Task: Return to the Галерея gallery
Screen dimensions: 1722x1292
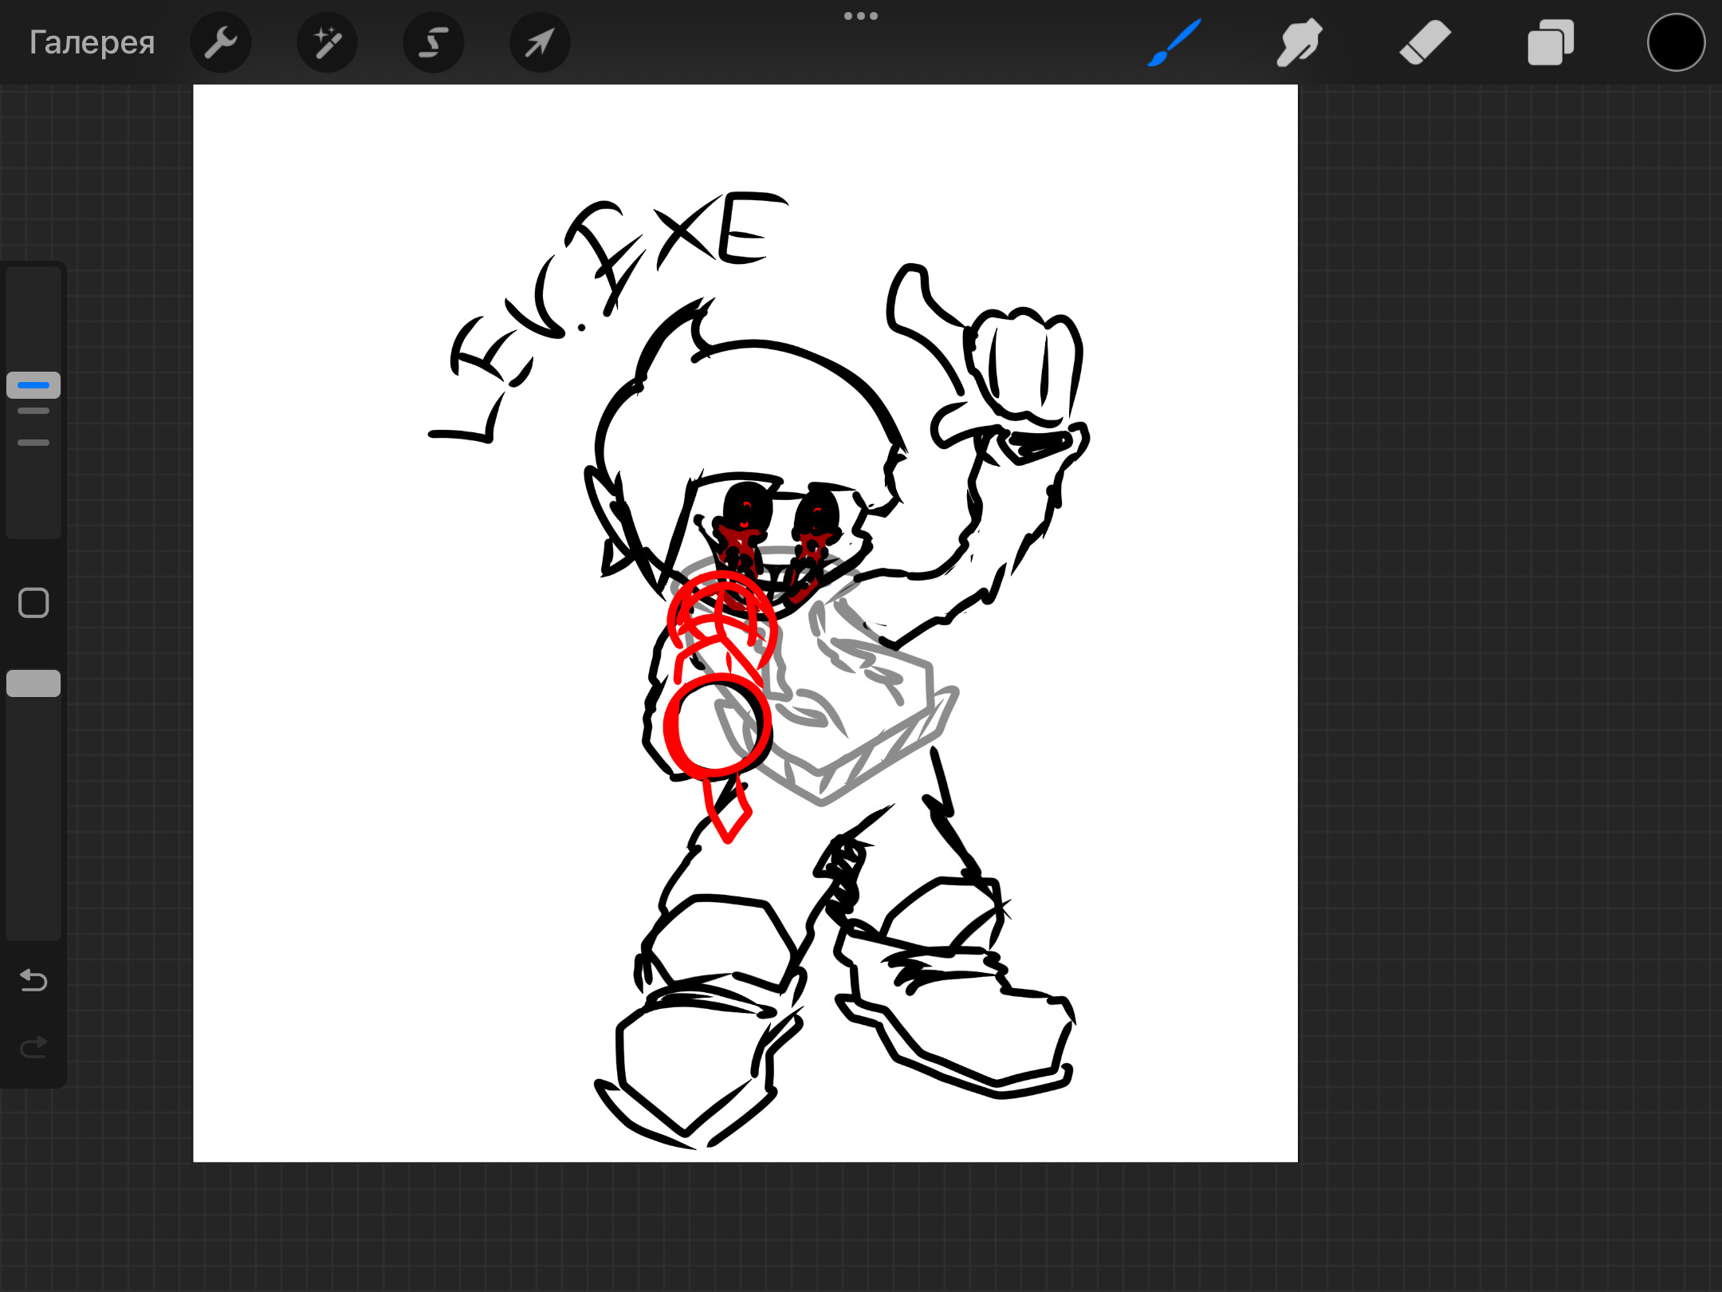Action: 92,42
